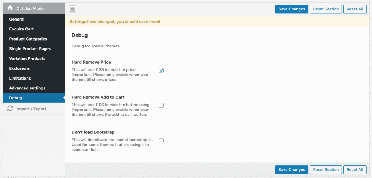
Task: Tick the Don't load Bootstrap checkbox
Action: (x=161, y=140)
